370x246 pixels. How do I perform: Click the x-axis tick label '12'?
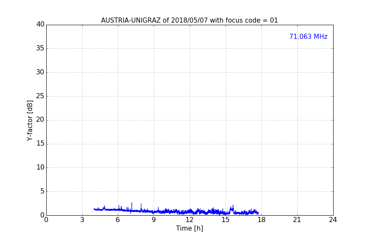tap(189, 220)
